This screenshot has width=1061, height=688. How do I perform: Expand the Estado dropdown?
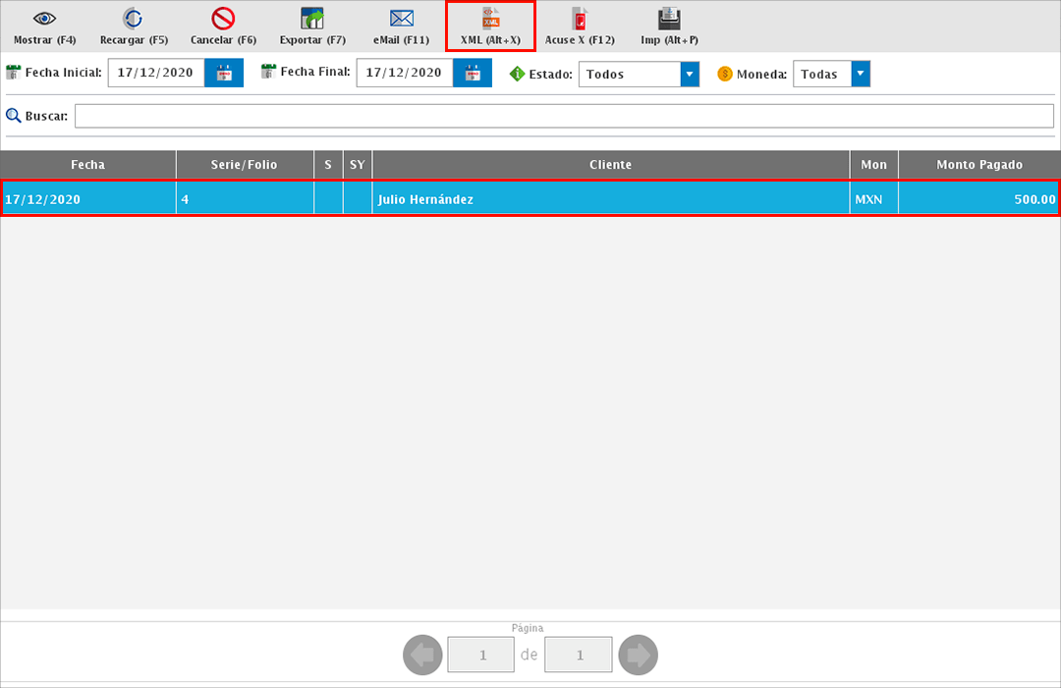pos(689,75)
